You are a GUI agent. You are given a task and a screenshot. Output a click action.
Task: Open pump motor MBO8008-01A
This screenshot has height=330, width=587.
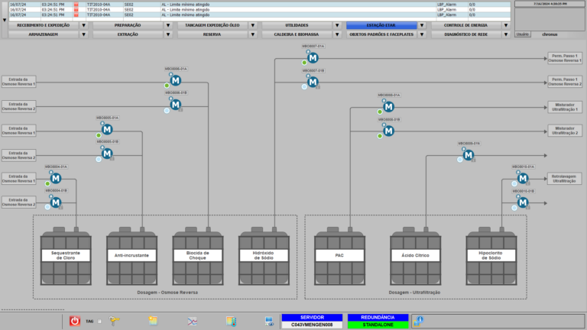click(388, 107)
